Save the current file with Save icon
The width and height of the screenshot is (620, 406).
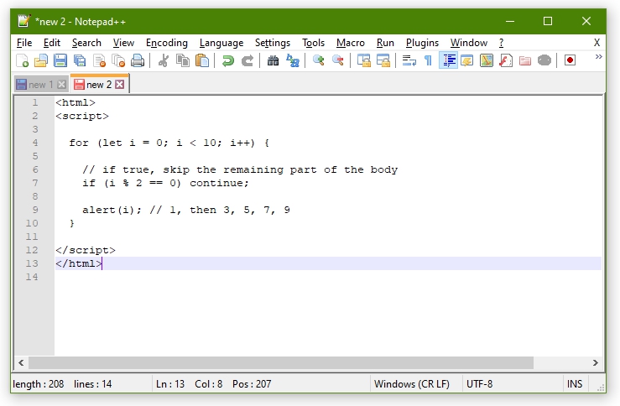click(60, 60)
